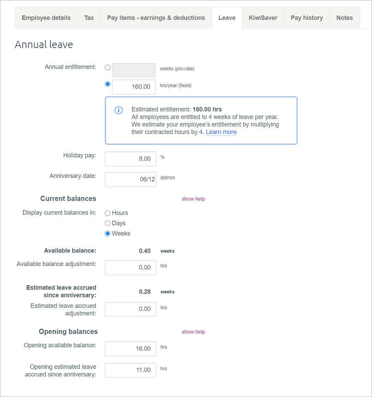Open Pay items - earnings & deductions tab
The height and width of the screenshot is (397, 372).
pyautogui.click(x=156, y=18)
